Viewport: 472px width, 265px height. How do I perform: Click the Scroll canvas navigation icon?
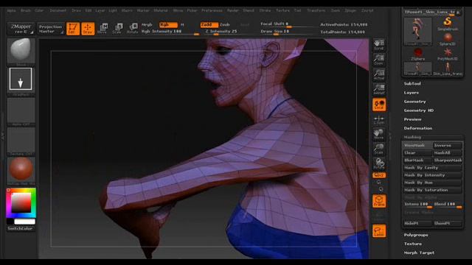[378, 44]
